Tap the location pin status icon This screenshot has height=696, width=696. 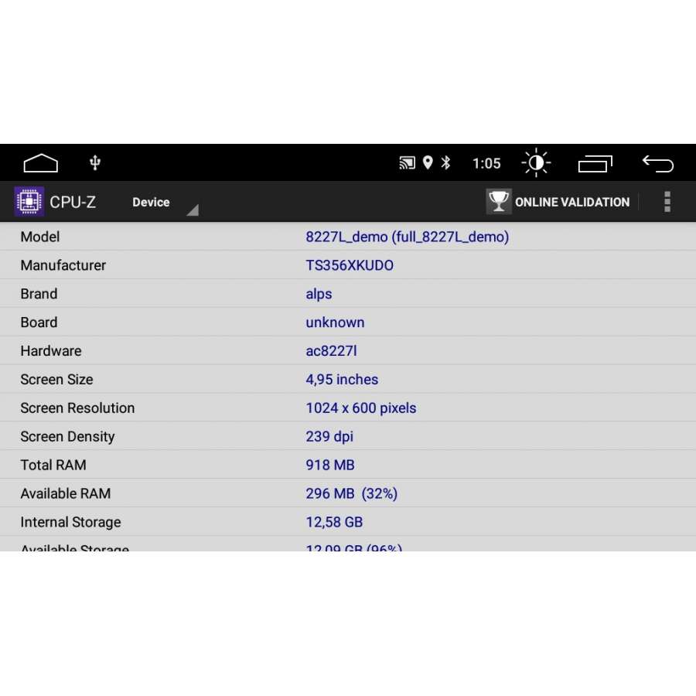click(428, 162)
